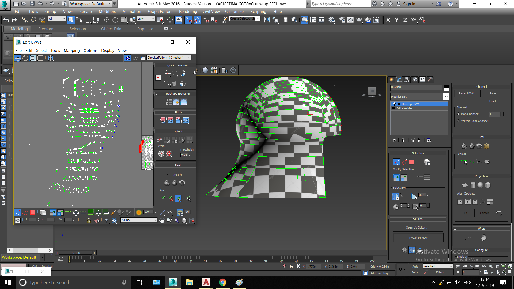Open the Workspace: Default dropdown

90,4
